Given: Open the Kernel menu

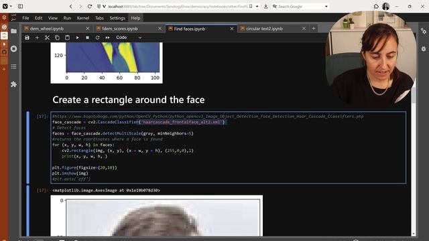Looking at the screenshot, I should [x=83, y=18].
